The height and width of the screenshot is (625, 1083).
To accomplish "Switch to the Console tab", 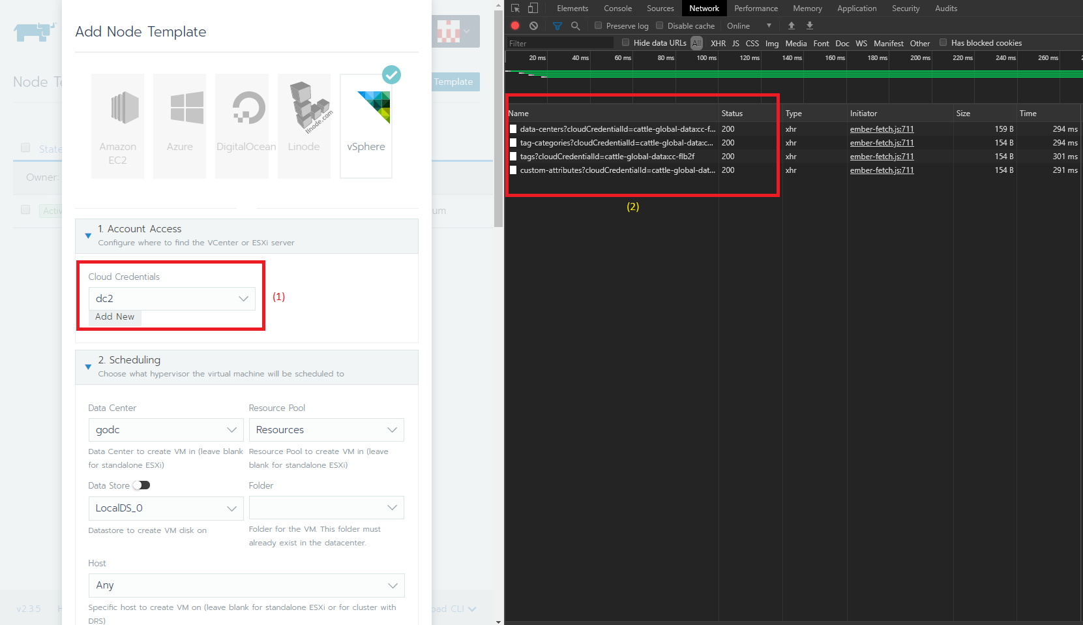I will click(617, 8).
